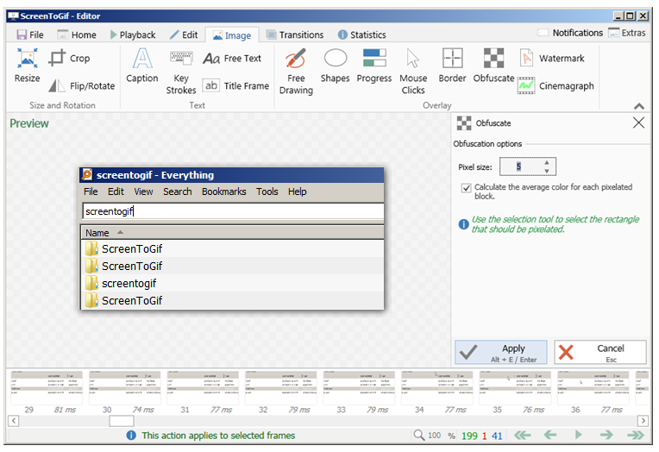
Task: Select frame 36 thumbnail
Action: 593,392
